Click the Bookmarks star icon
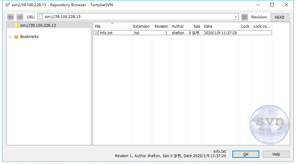 pyautogui.click(x=16, y=36)
